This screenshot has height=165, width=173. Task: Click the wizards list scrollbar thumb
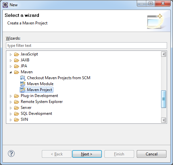[163, 99]
